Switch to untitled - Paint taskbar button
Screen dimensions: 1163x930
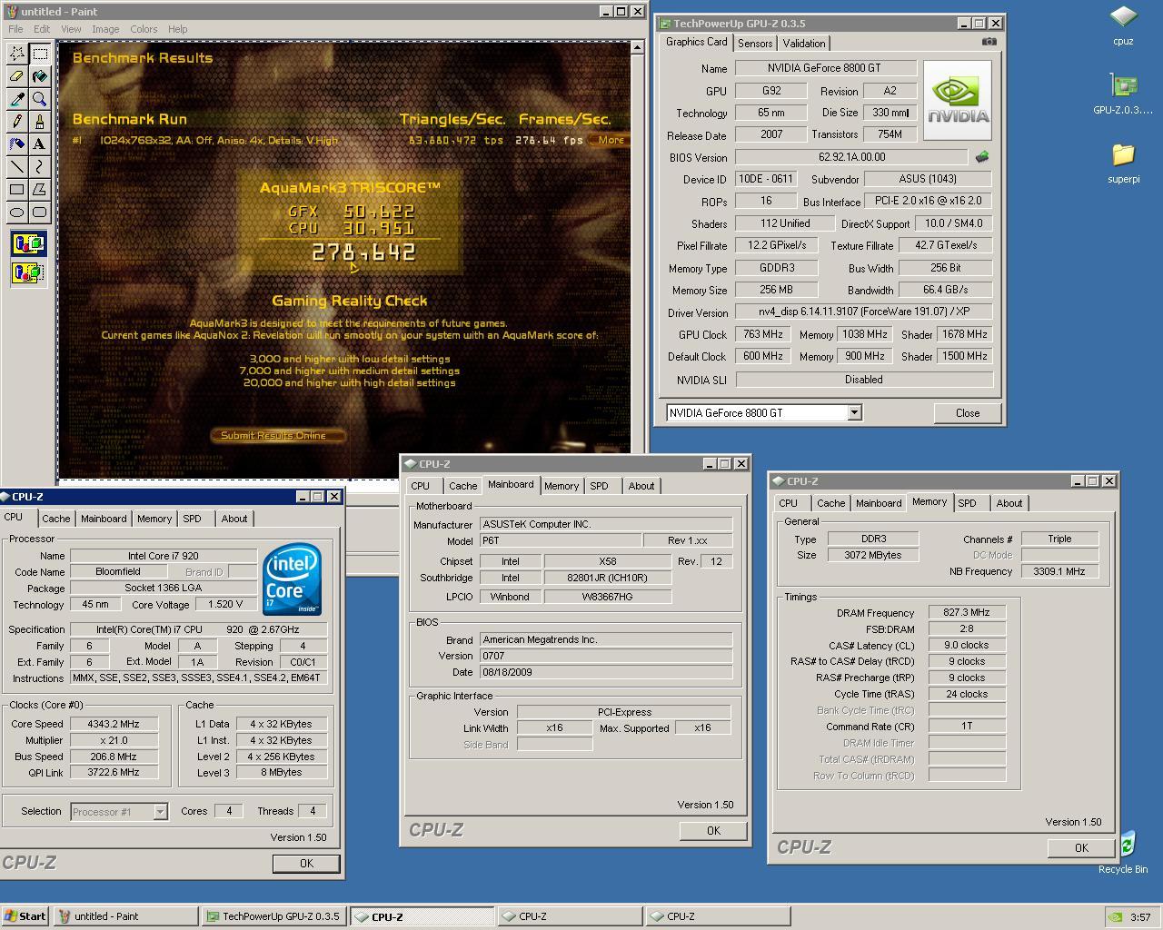125,916
